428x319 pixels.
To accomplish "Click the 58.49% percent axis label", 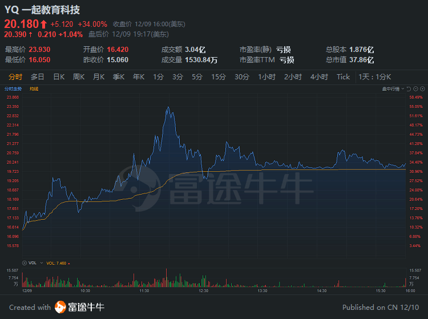I will (416, 98).
